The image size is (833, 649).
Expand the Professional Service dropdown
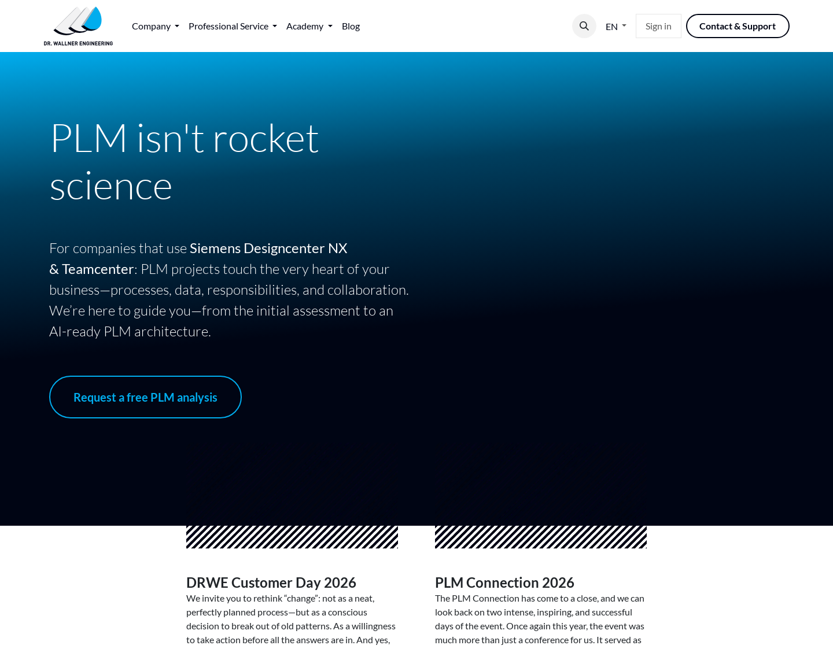233,26
